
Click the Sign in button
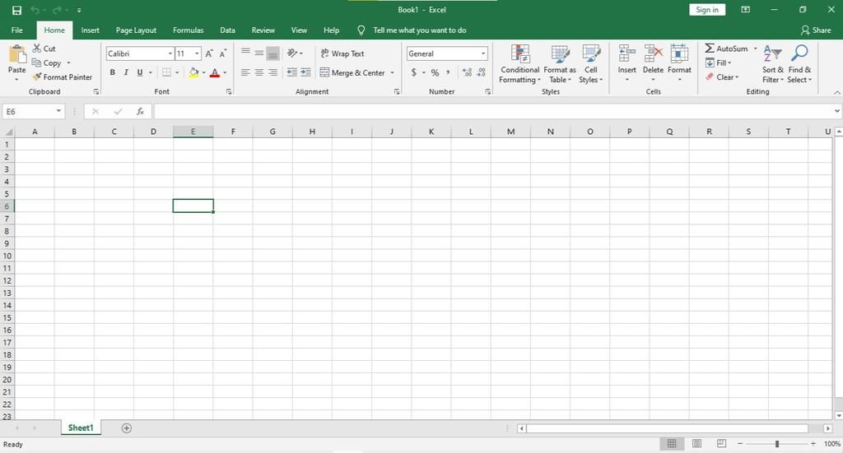[x=707, y=10]
